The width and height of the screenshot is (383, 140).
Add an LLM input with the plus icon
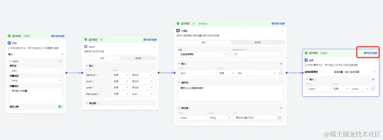pos(281,64)
